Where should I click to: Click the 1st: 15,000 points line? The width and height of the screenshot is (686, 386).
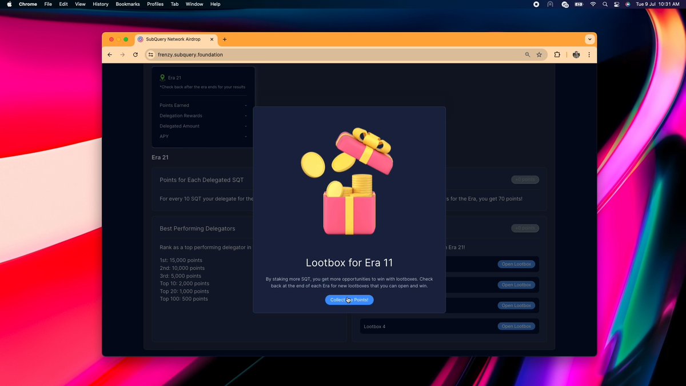click(x=181, y=260)
